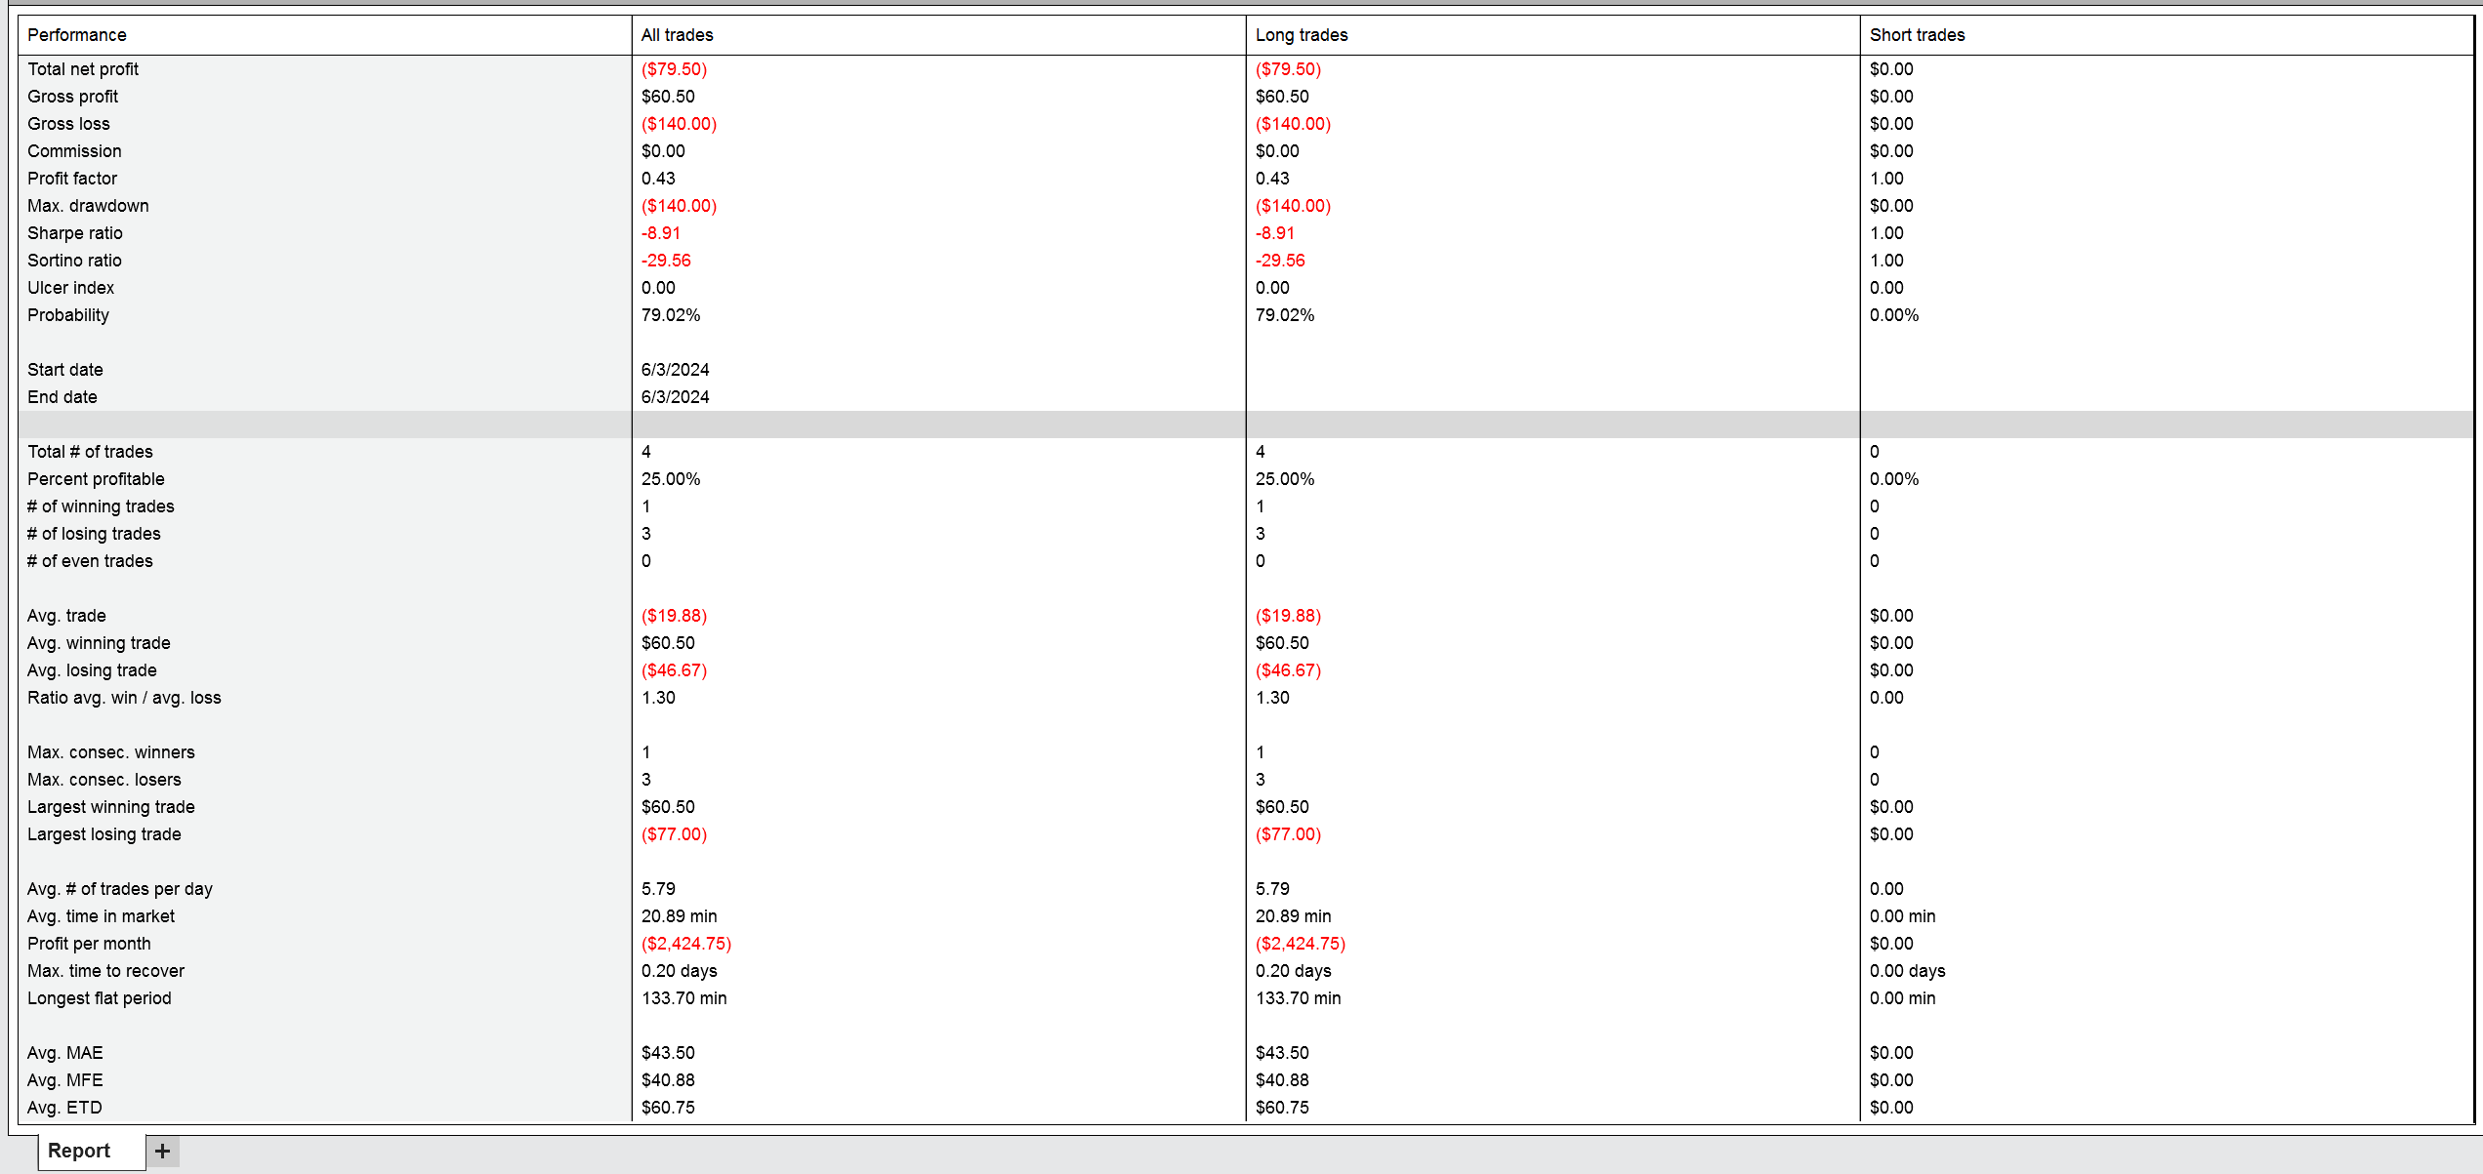This screenshot has height=1174, width=2483.
Task: Click All trades Avg. MFE $40.88
Action: (x=668, y=1080)
